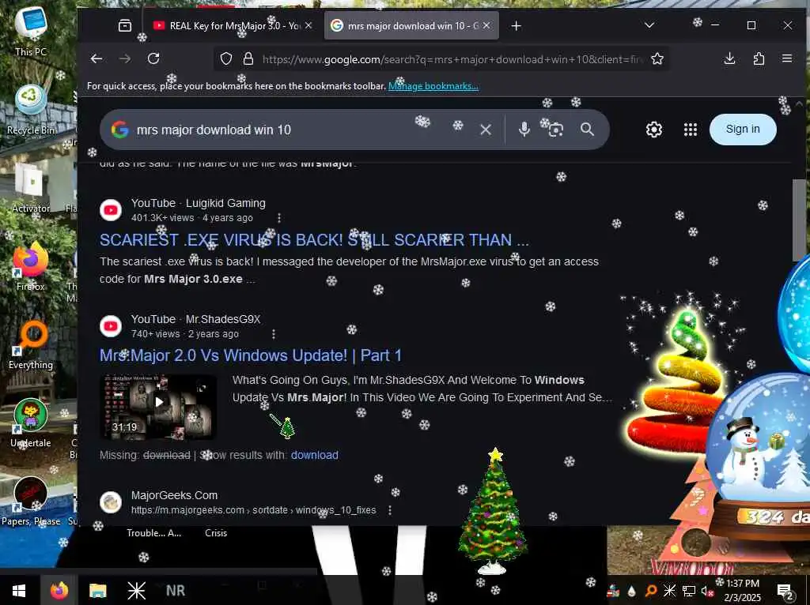Click YouTube favicon of Luigikid Gaming result
The height and width of the screenshot is (605, 810).
coord(111,210)
